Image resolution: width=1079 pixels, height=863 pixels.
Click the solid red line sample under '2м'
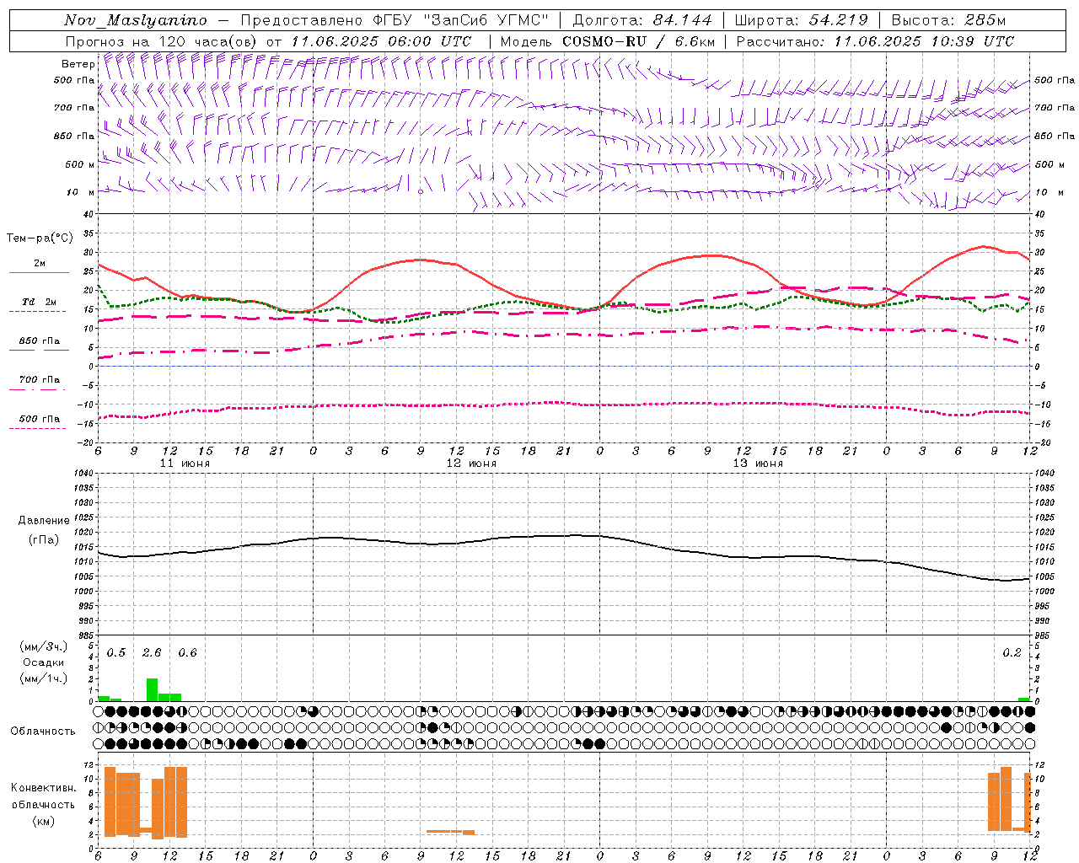point(39,273)
